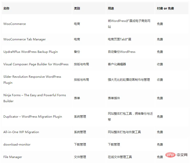Click the 表单 category cell
Image resolution: width=190 pixels, height=163 pixels.
click(x=77, y=98)
